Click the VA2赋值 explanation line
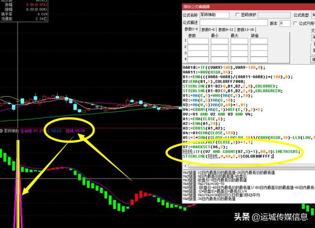 (215, 177)
